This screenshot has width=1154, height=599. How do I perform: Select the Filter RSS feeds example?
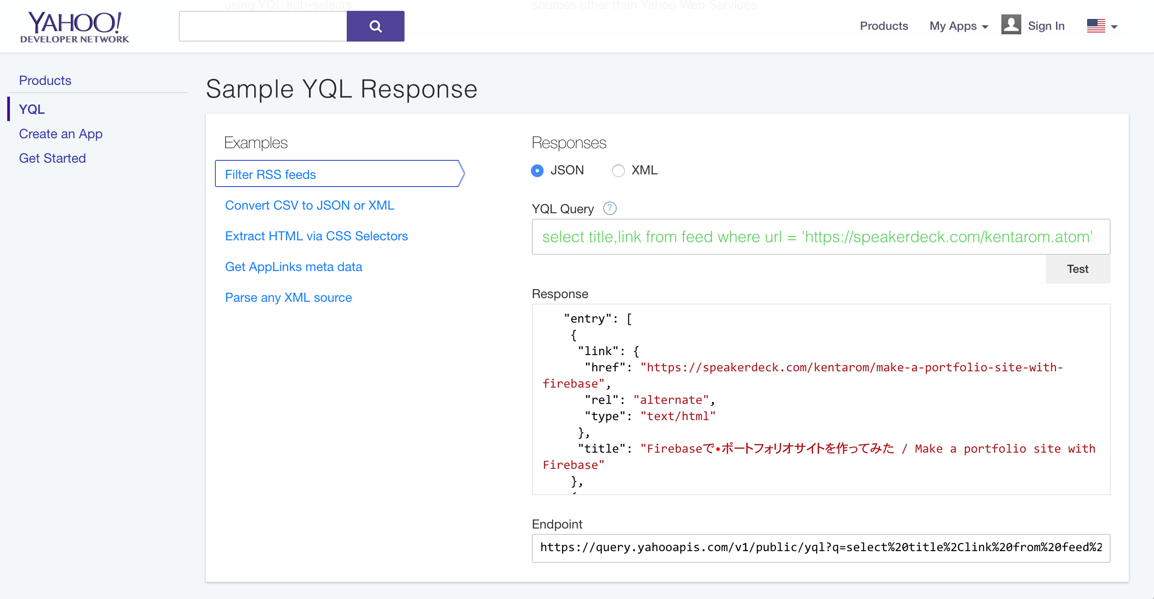click(340, 174)
